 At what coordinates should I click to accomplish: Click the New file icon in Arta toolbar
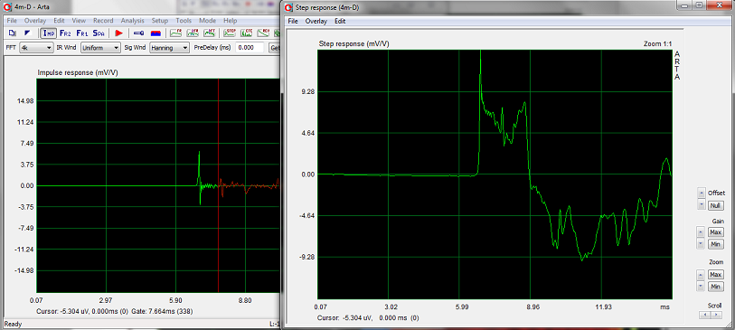[12, 33]
